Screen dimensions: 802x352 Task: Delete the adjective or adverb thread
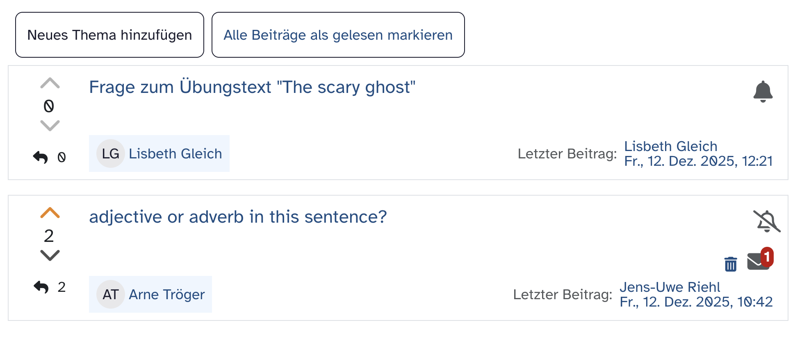click(x=730, y=264)
